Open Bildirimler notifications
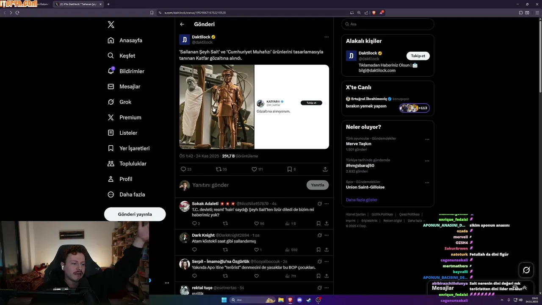542x305 pixels. click(x=126, y=71)
